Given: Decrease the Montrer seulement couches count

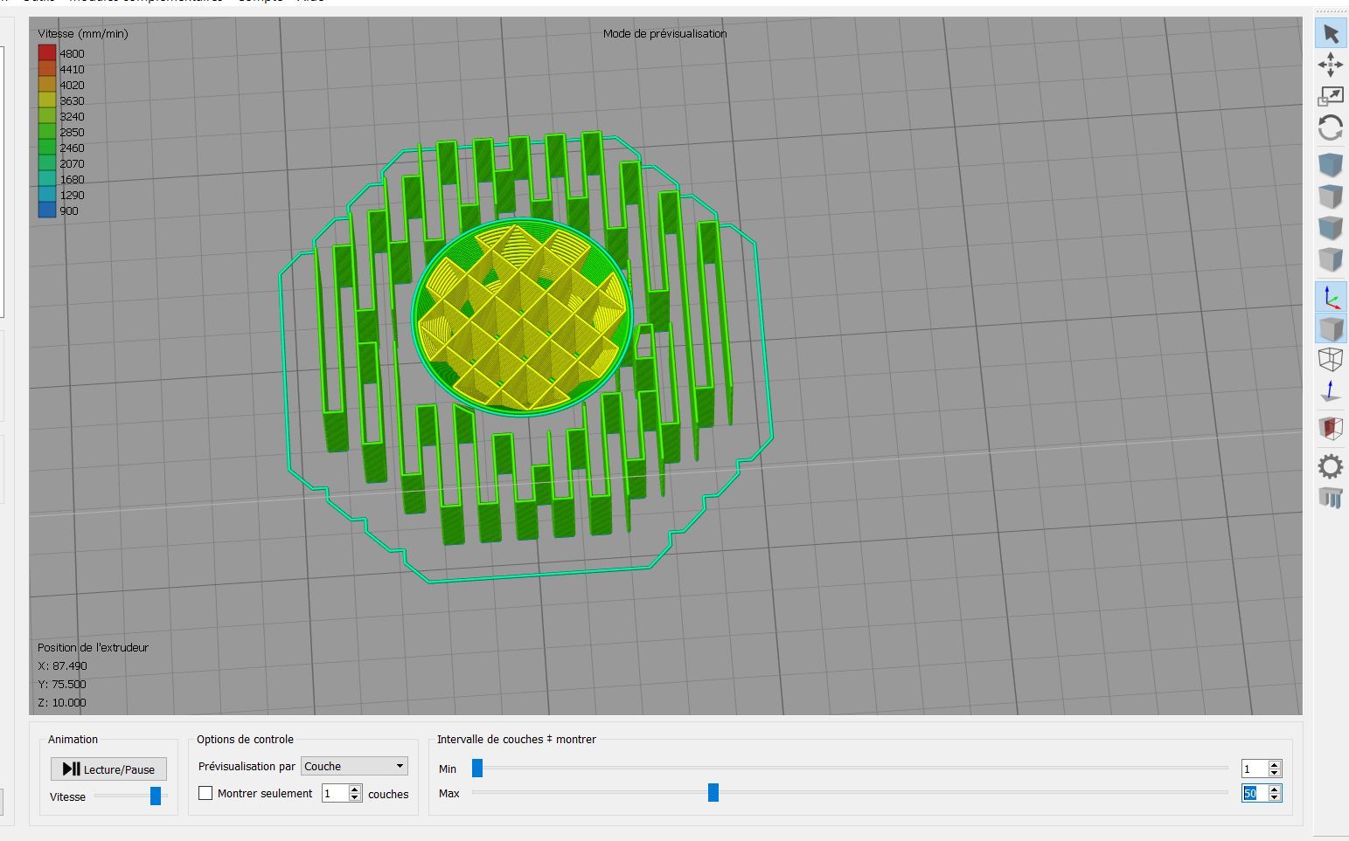Looking at the screenshot, I should point(355,797).
